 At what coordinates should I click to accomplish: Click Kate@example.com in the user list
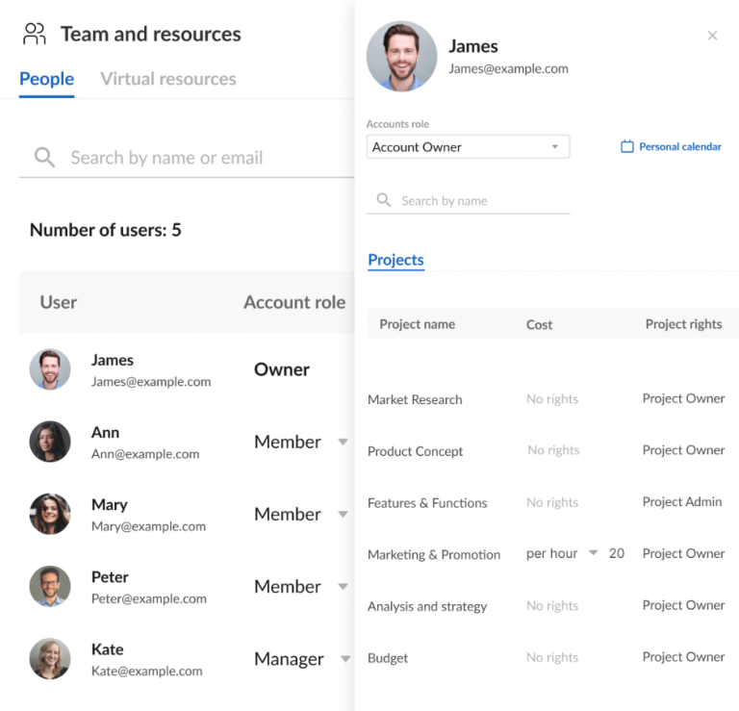point(146,671)
